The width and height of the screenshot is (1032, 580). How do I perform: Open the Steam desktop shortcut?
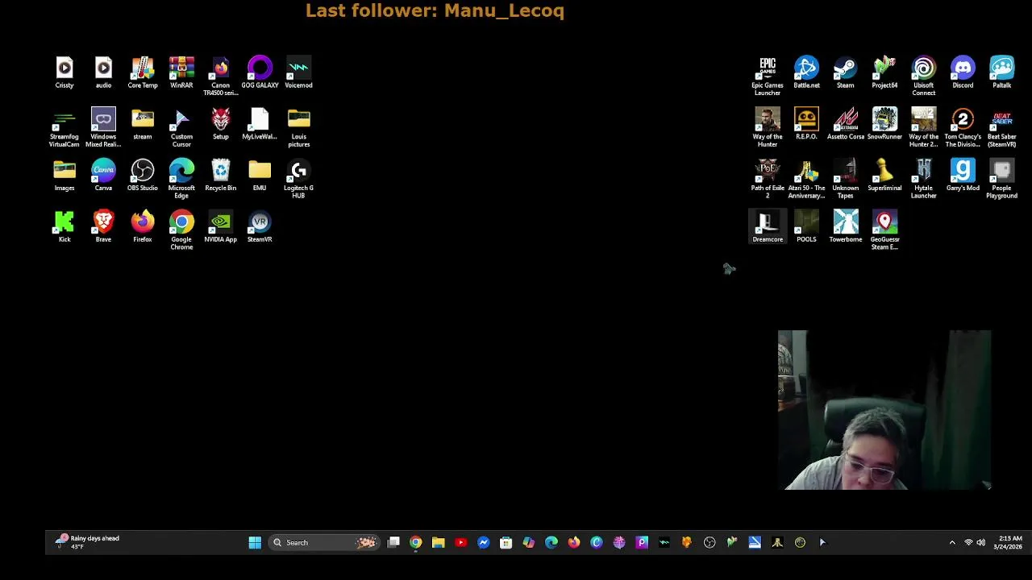[x=846, y=72]
